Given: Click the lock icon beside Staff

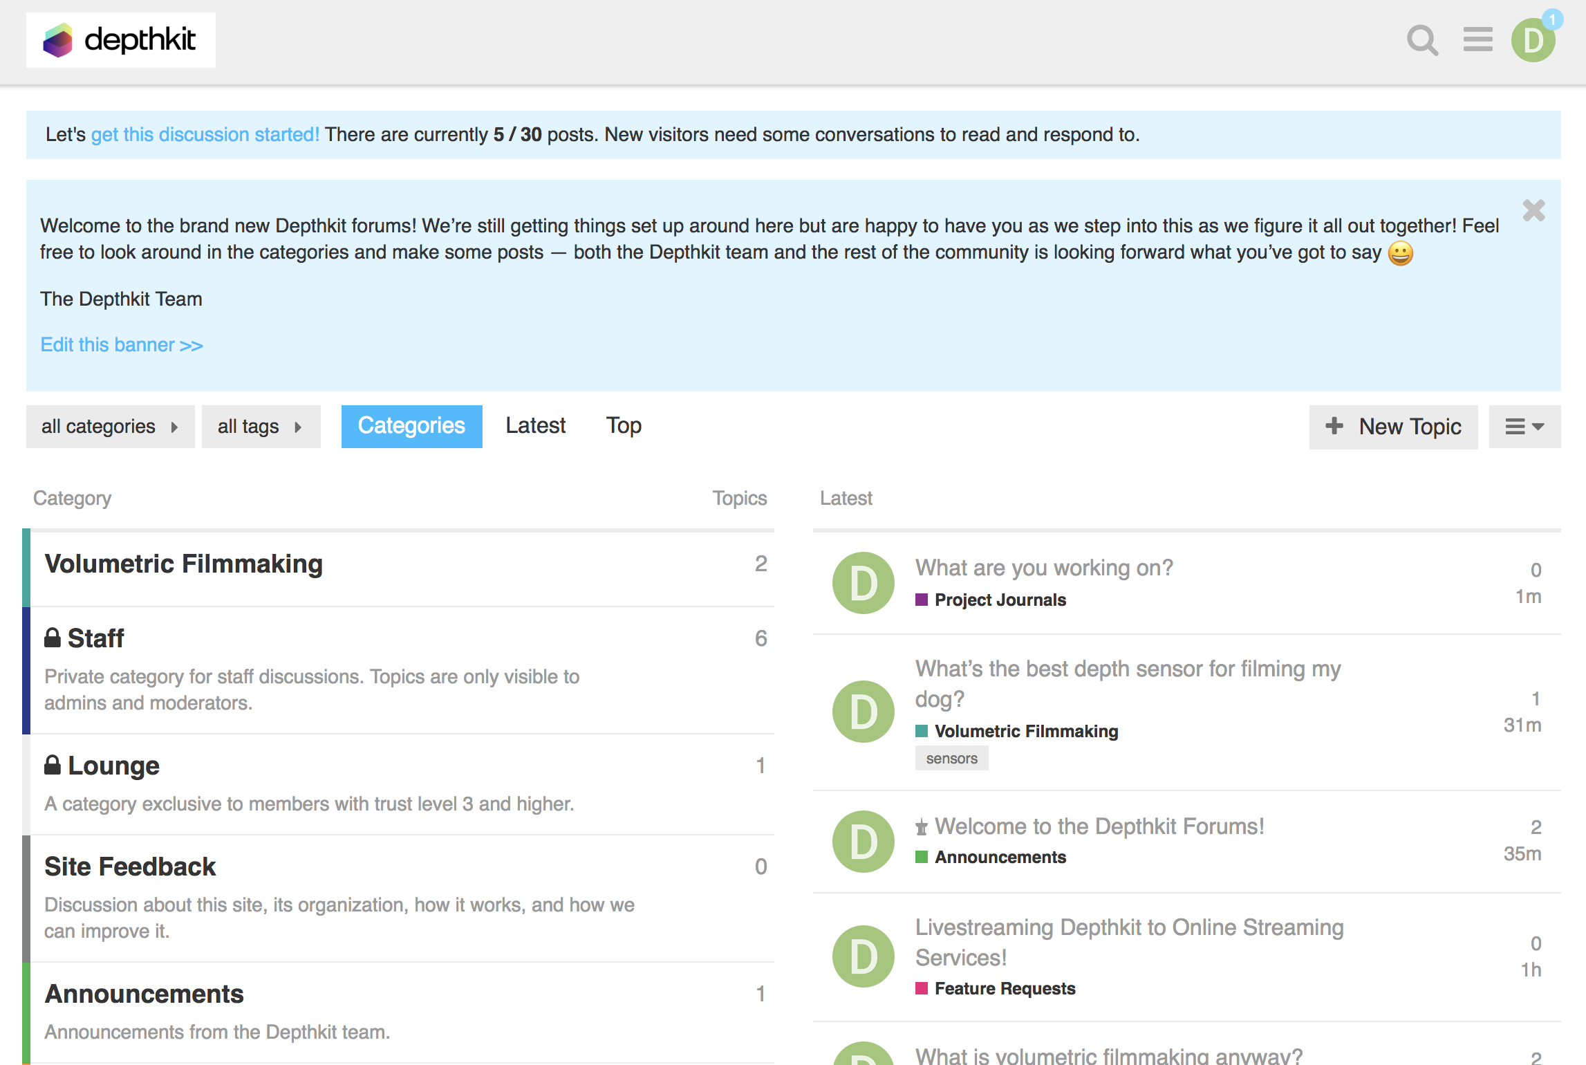Looking at the screenshot, I should tap(53, 638).
